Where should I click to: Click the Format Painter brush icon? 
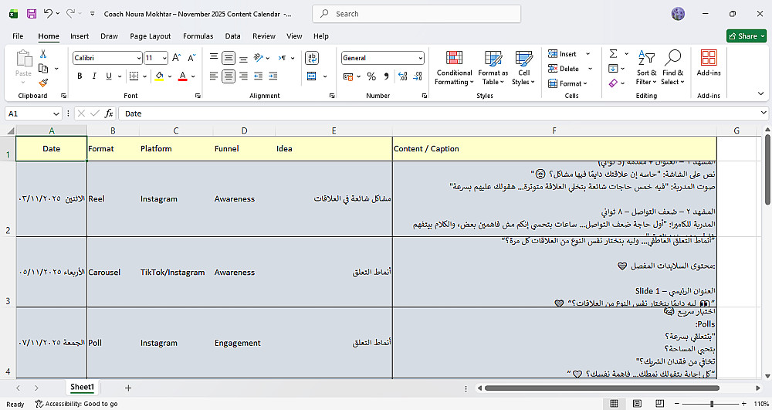(43, 83)
